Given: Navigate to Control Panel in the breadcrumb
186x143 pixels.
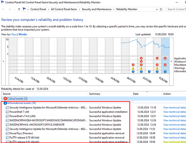Looking at the screenshot, I should coord(38,9).
